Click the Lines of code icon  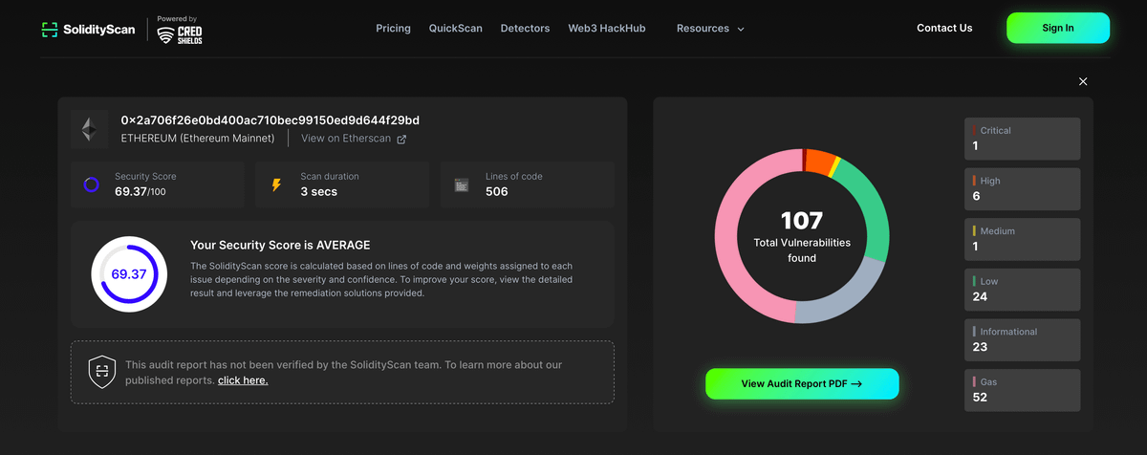[462, 184]
